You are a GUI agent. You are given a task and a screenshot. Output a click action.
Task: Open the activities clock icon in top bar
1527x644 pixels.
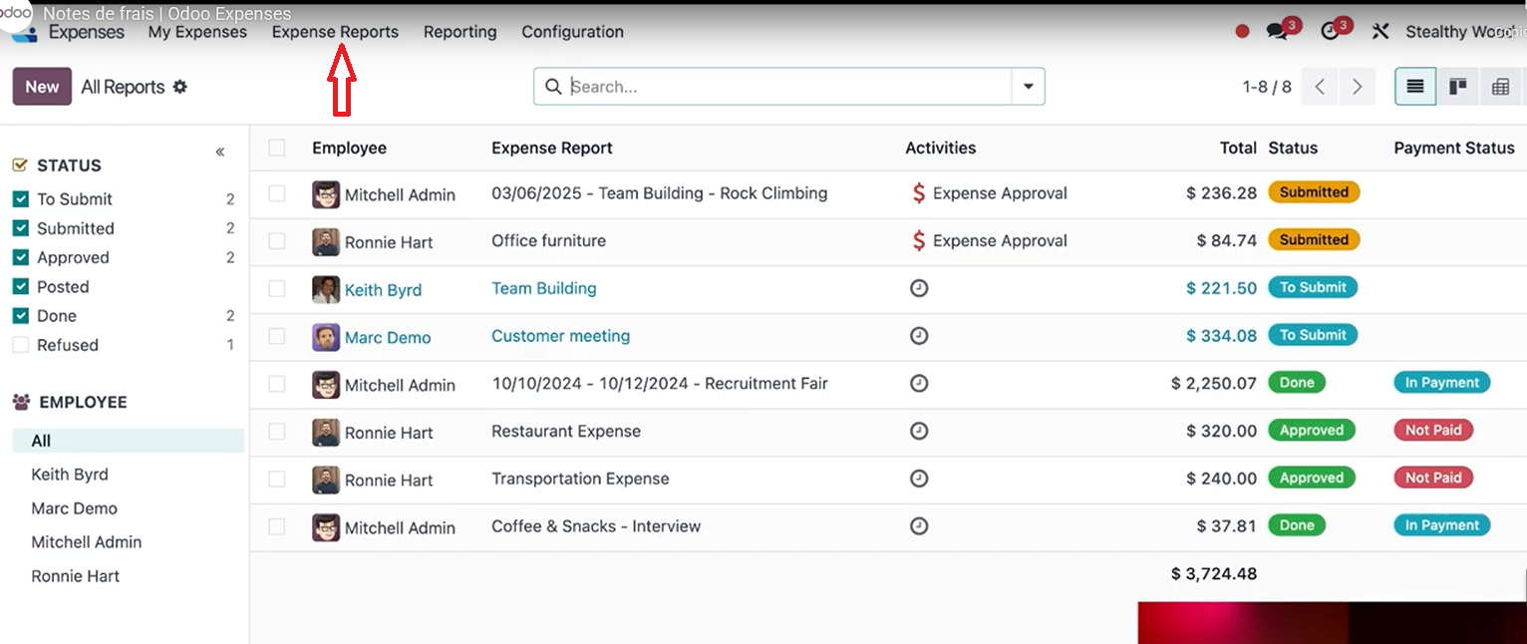coord(1330,32)
